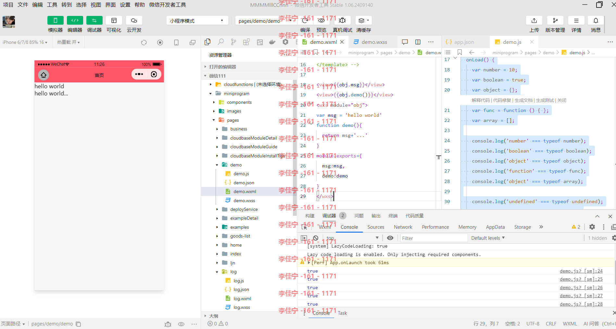Screen dimensions: 616x329
Task: Open the clear cache (清缓存) menu
Action: click(363, 20)
